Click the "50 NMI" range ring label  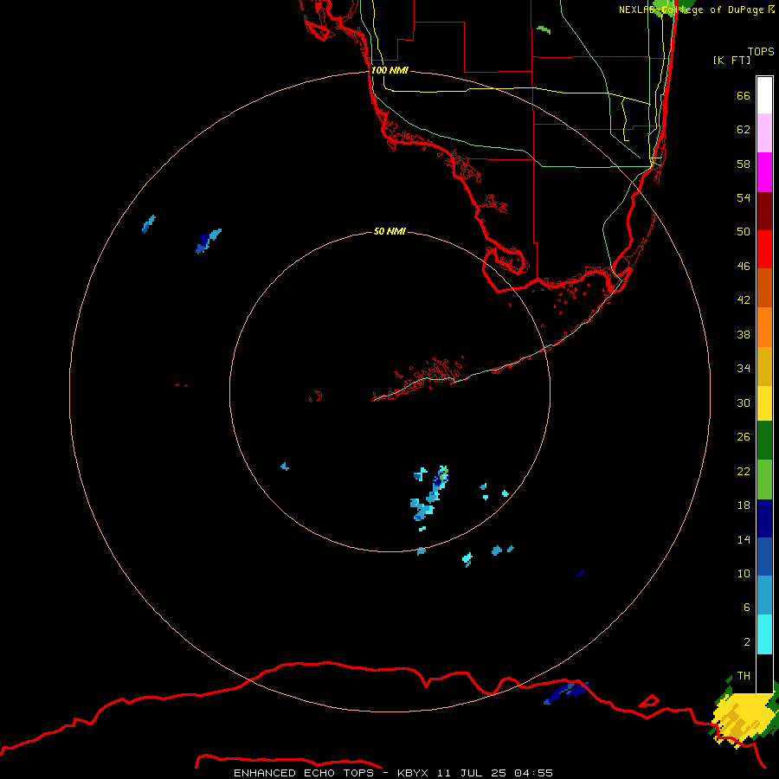click(389, 231)
